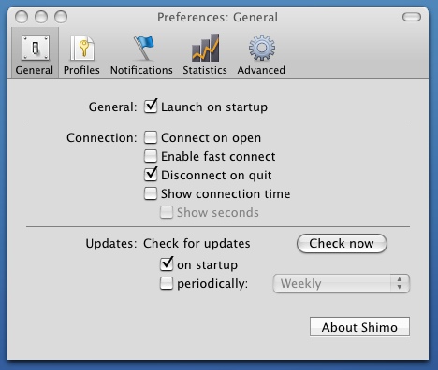438x370 pixels.
Task: Open the Weekly frequency dropdown
Action: click(x=342, y=283)
